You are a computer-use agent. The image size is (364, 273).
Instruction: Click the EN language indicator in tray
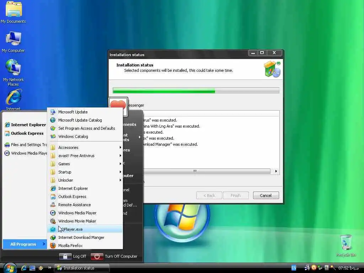(294, 268)
